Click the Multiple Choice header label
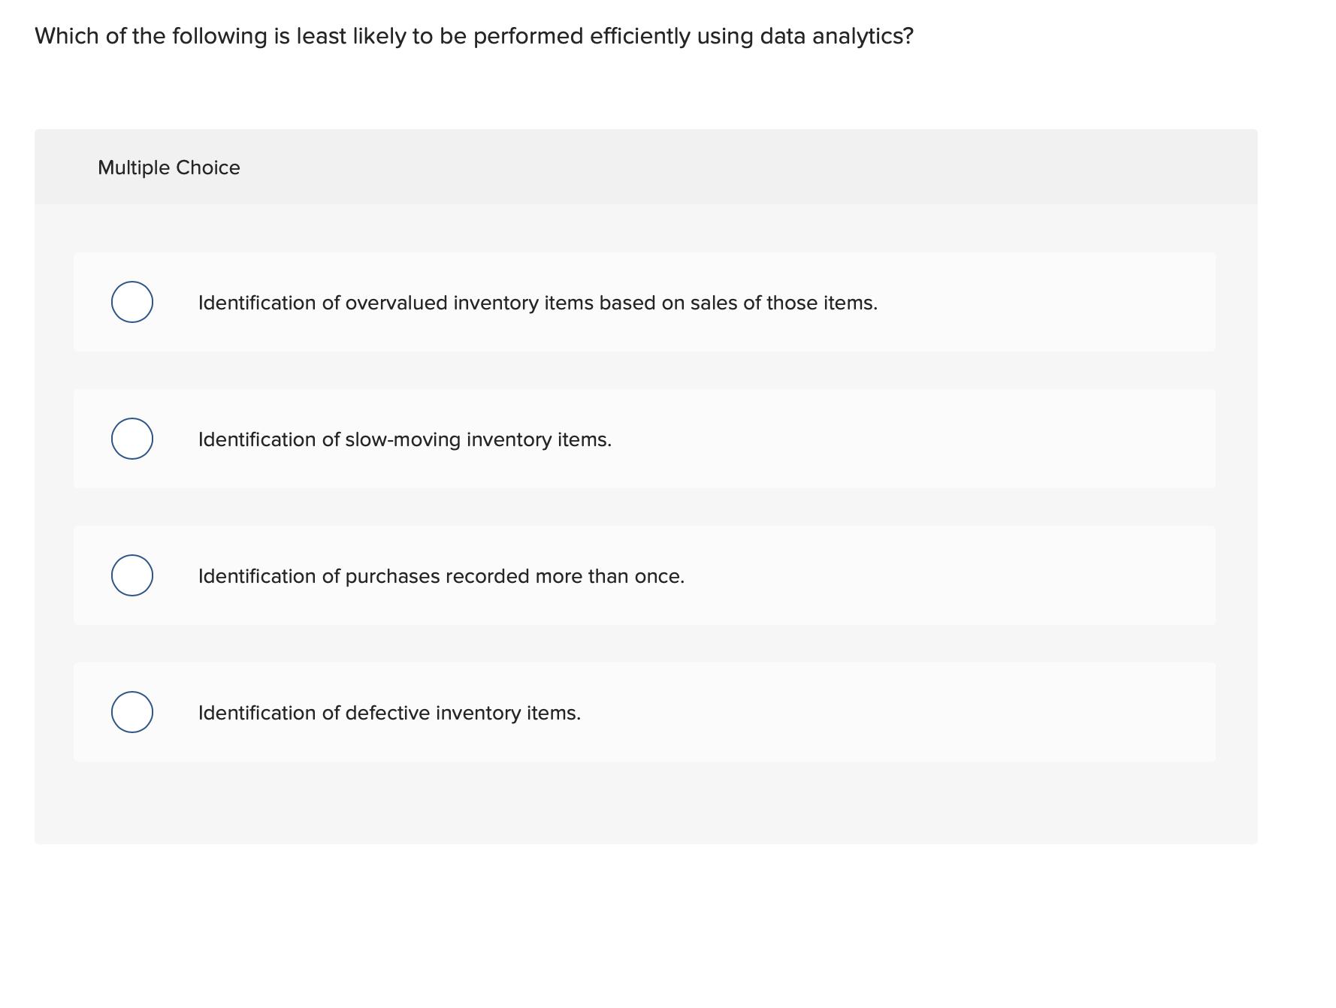The image size is (1336, 1008). (168, 167)
